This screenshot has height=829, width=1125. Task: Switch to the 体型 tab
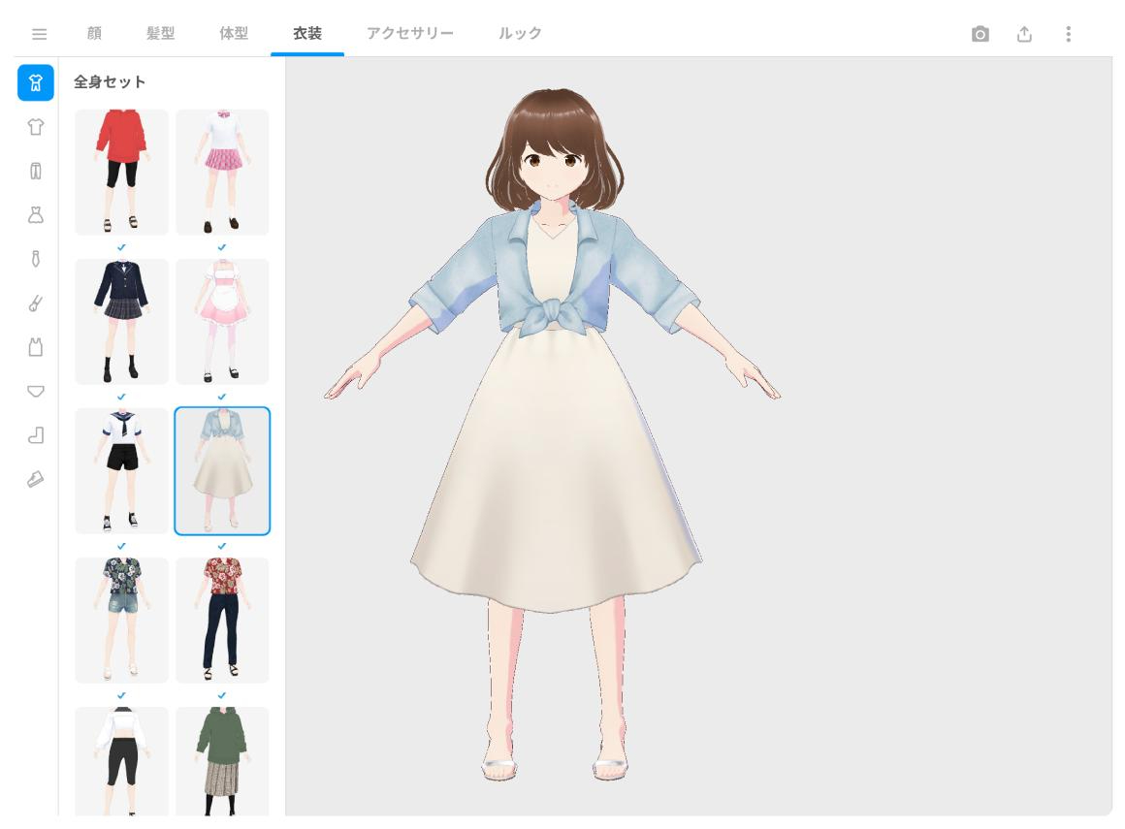click(233, 33)
